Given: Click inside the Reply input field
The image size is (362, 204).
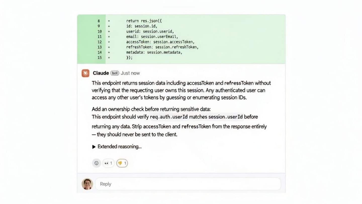Looking at the screenshot, I should tap(176, 184).
